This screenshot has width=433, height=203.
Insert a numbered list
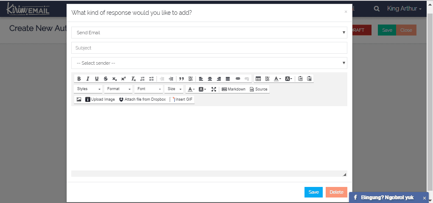(x=142, y=79)
